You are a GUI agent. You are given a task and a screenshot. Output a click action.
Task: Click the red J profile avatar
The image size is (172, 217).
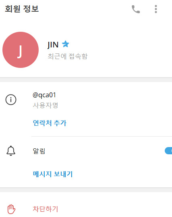(21, 50)
